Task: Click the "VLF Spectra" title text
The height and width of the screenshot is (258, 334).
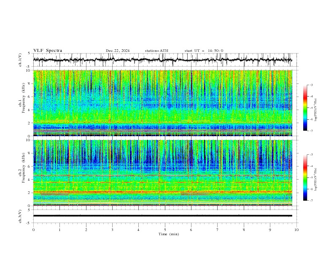Action: pyautogui.click(x=48, y=51)
